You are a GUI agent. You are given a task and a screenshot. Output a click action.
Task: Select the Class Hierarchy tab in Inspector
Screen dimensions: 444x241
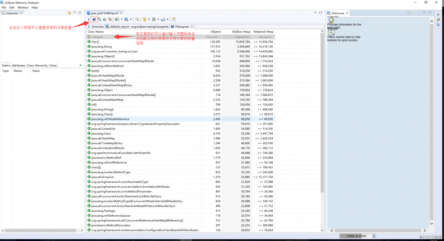37,65
